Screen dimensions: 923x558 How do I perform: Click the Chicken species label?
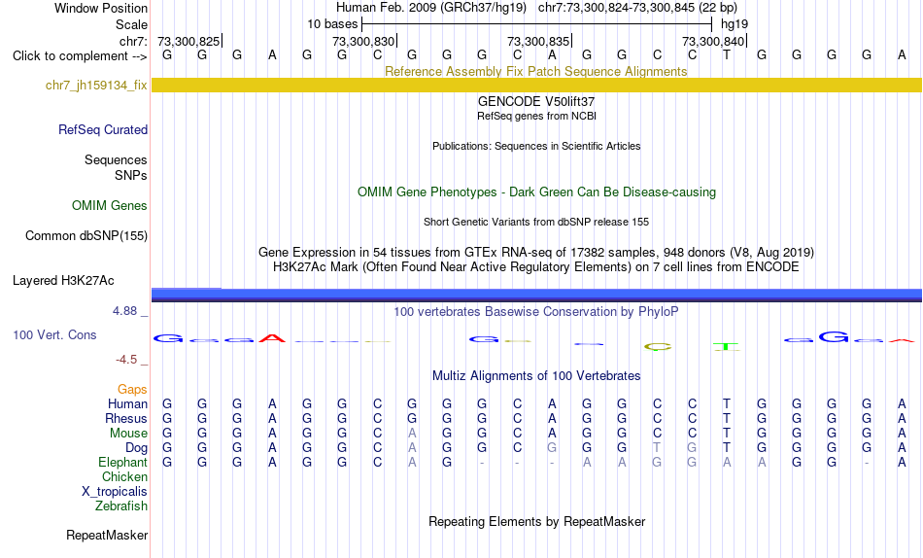tap(124, 476)
